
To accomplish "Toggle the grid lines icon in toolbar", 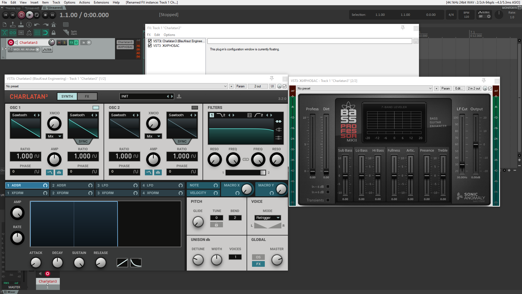I will [x=37, y=33].
